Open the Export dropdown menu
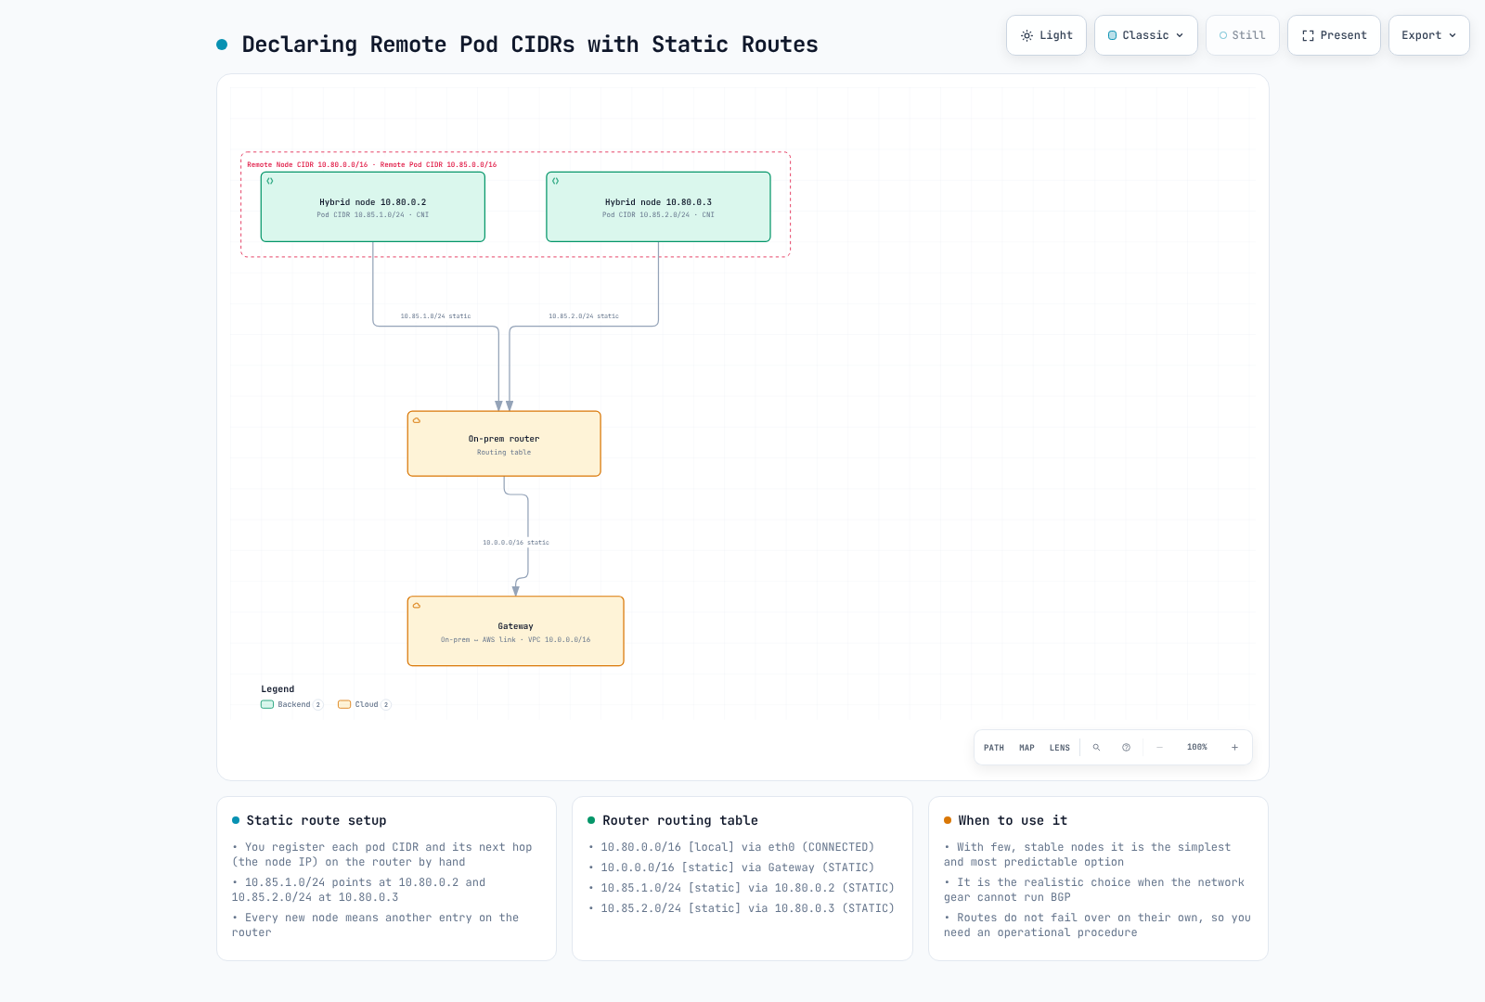 [1428, 35]
